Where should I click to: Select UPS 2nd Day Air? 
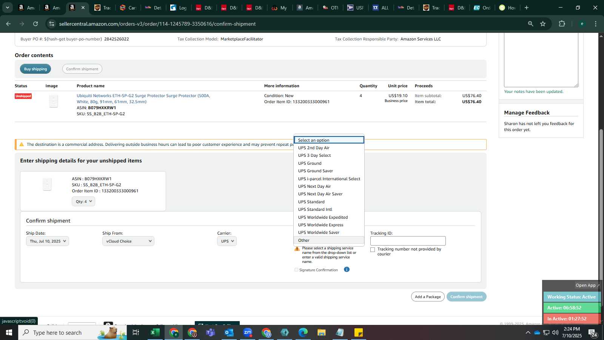pos(329,148)
